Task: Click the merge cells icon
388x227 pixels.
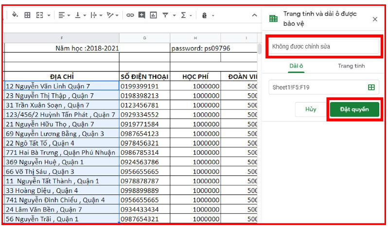Action: 40,16
